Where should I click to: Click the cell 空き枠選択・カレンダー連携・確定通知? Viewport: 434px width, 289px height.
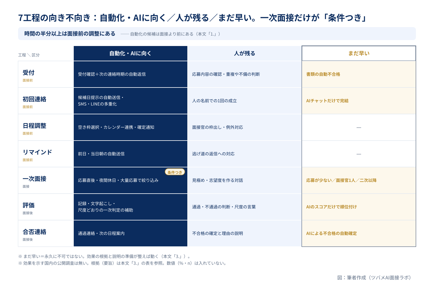click(131, 127)
